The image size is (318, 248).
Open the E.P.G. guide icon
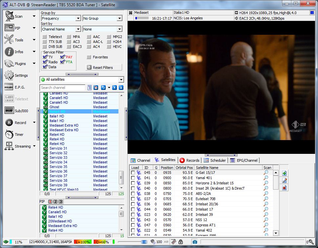pyautogui.click(x=9, y=87)
